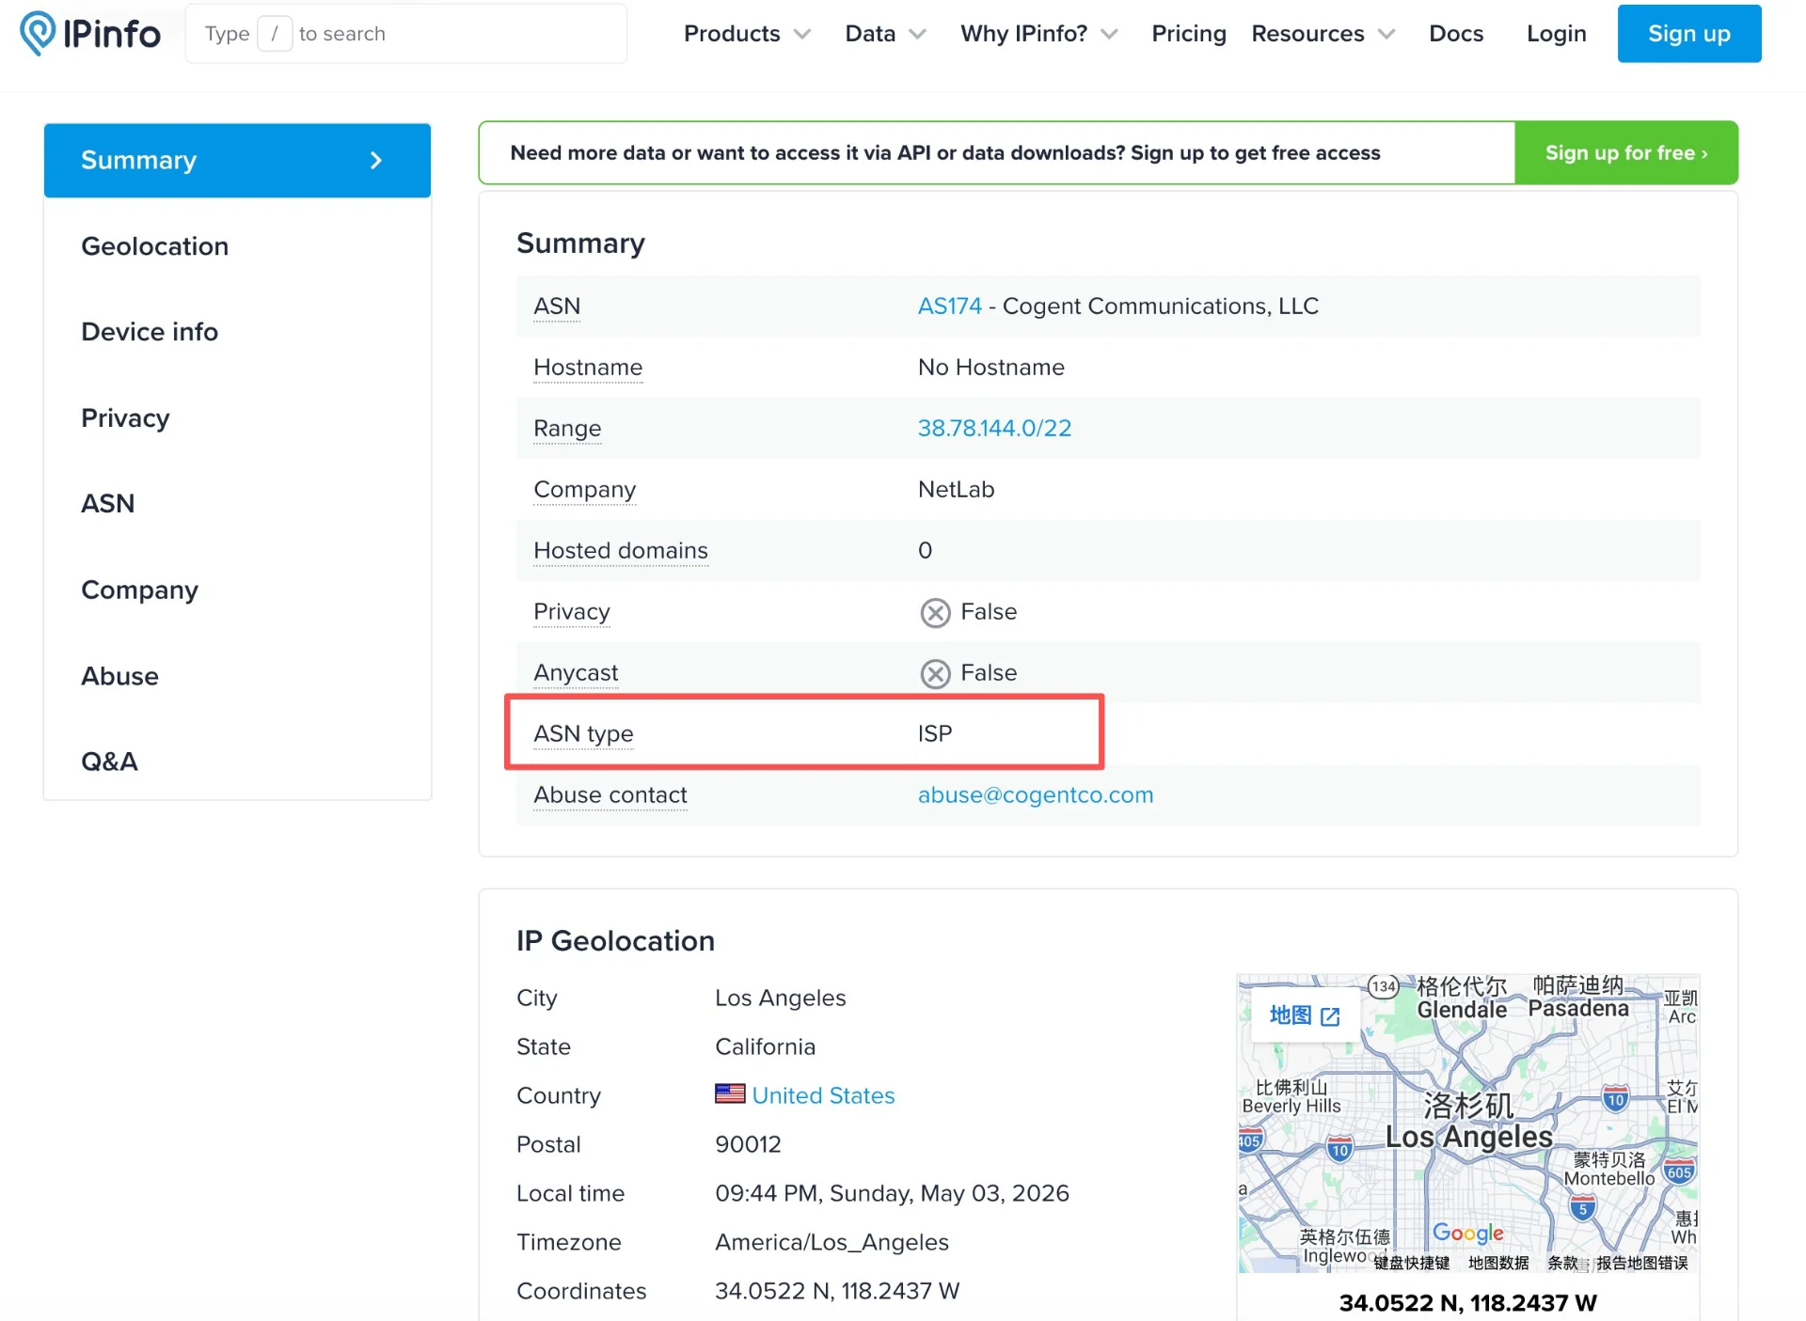This screenshot has height=1321, width=1806.
Task: Click the Los Angeles map thumbnail
Action: [x=1468, y=1124]
